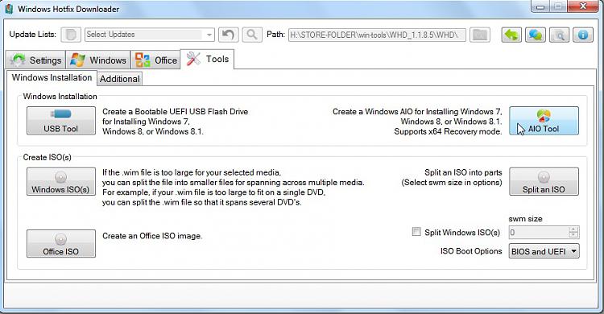Launch the AIO Tool button
The image size is (604, 314).
point(544,121)
